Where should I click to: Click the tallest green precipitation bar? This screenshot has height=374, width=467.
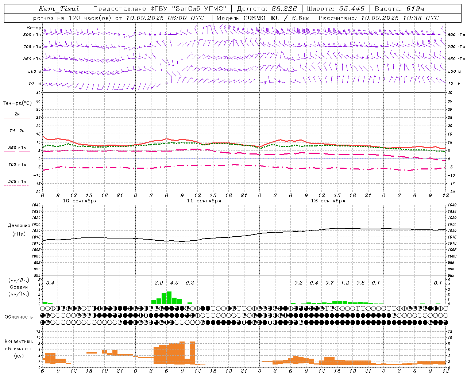169,298
